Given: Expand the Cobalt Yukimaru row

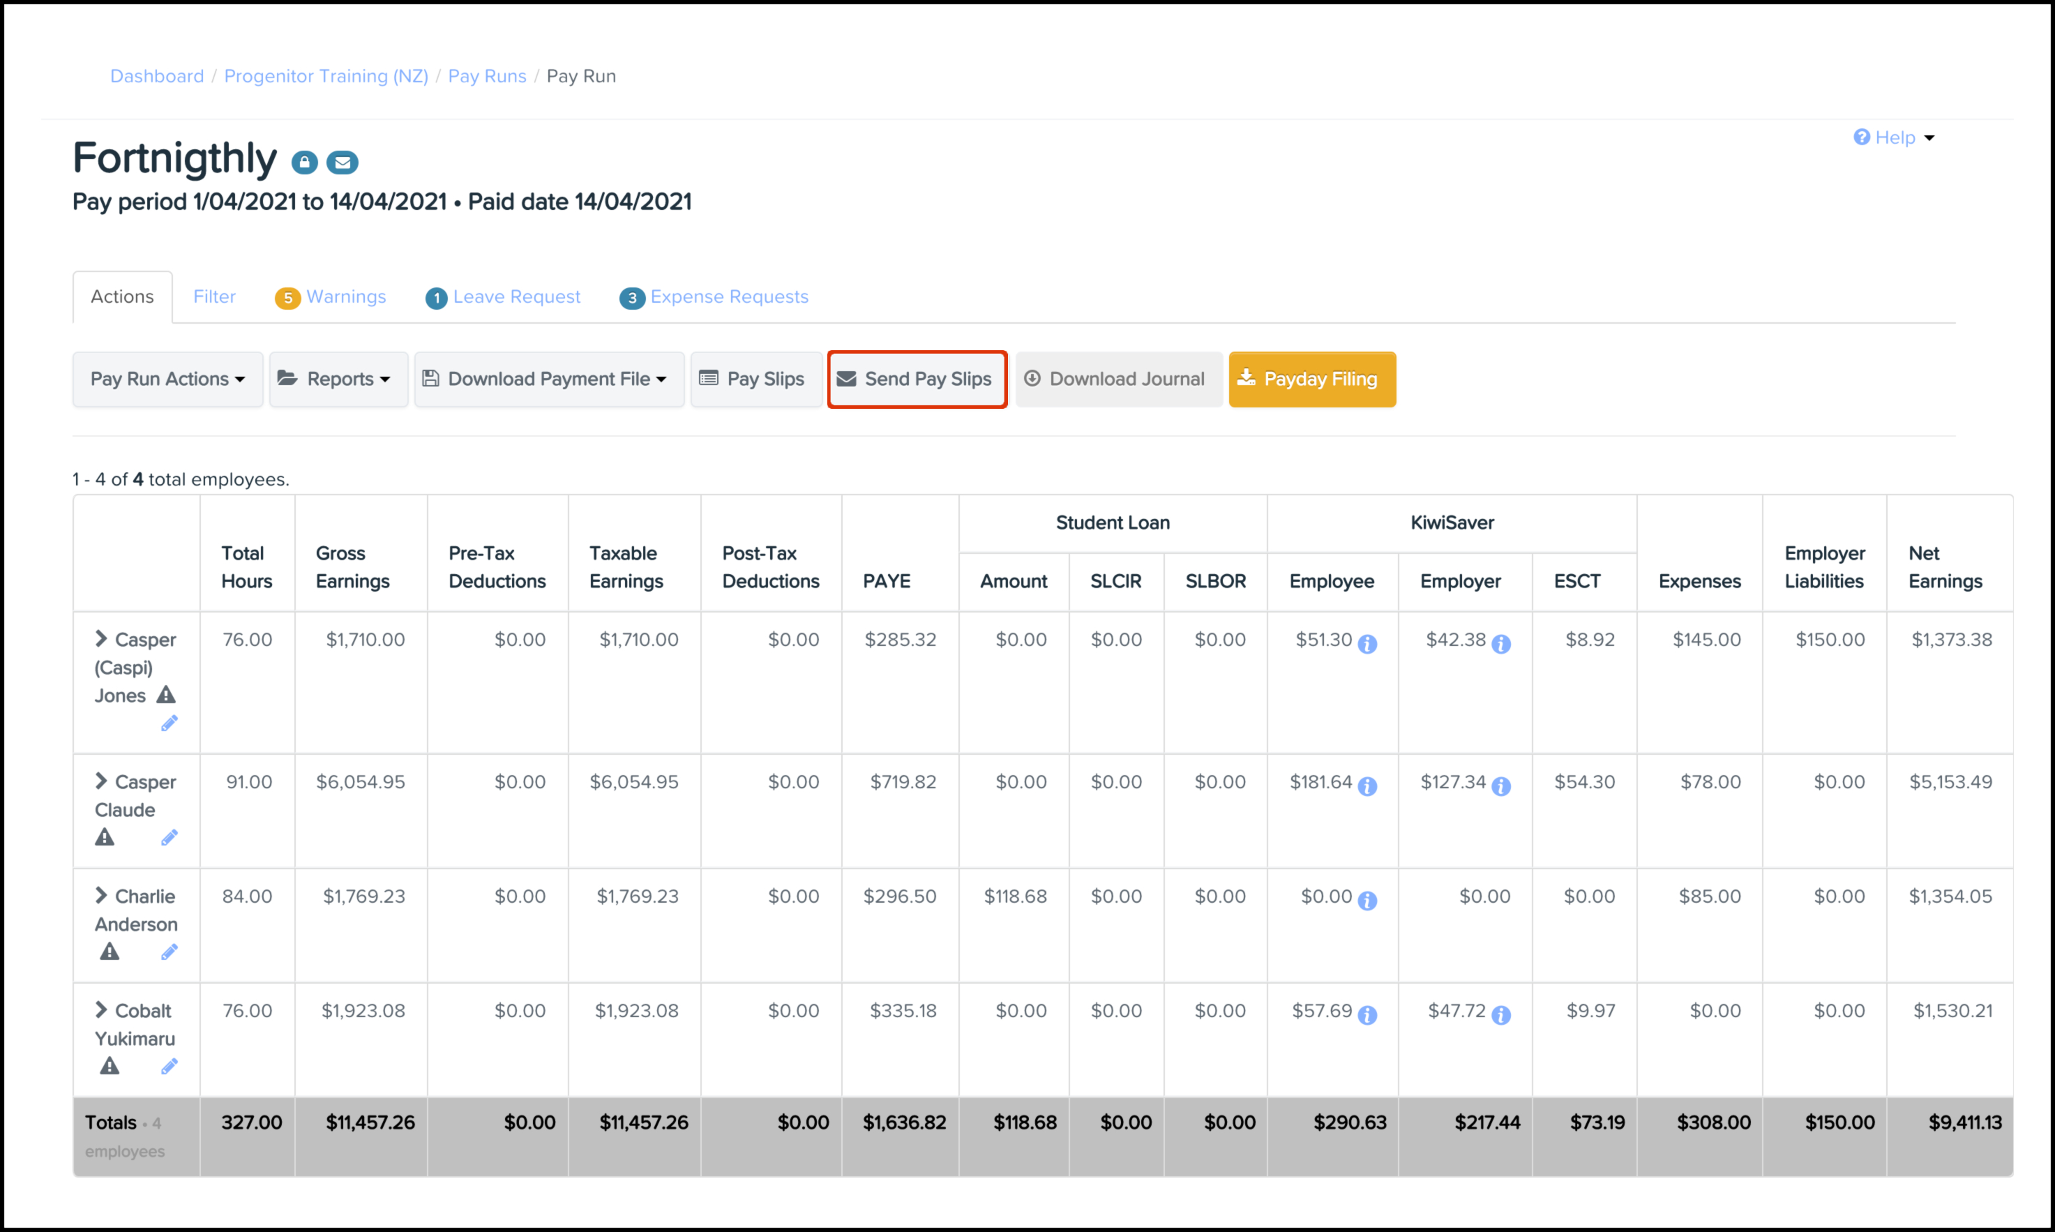Looking at the screenshot, I should click(101, 1009).
